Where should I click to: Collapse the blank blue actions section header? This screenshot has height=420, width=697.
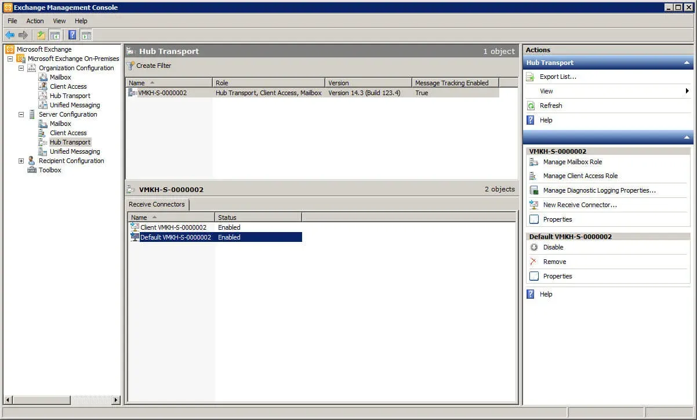(687, 137)
